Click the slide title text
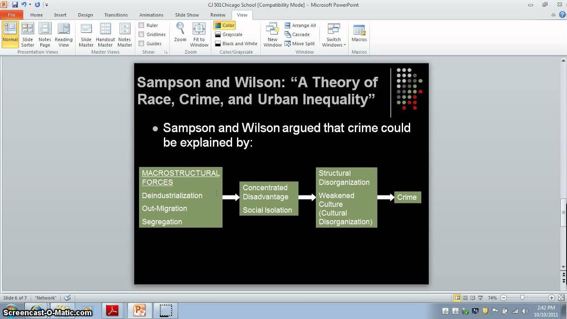567x319 pixels. pyautogui.click(x=257, y=91)
